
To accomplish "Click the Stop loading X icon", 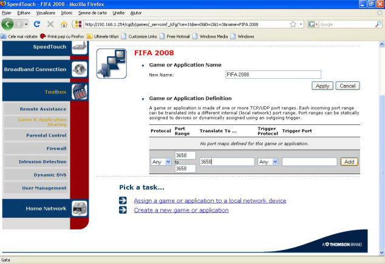I will 50,24.
